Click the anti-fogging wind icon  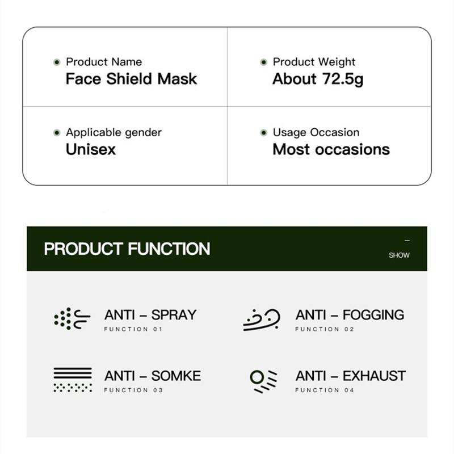(262, 320)
